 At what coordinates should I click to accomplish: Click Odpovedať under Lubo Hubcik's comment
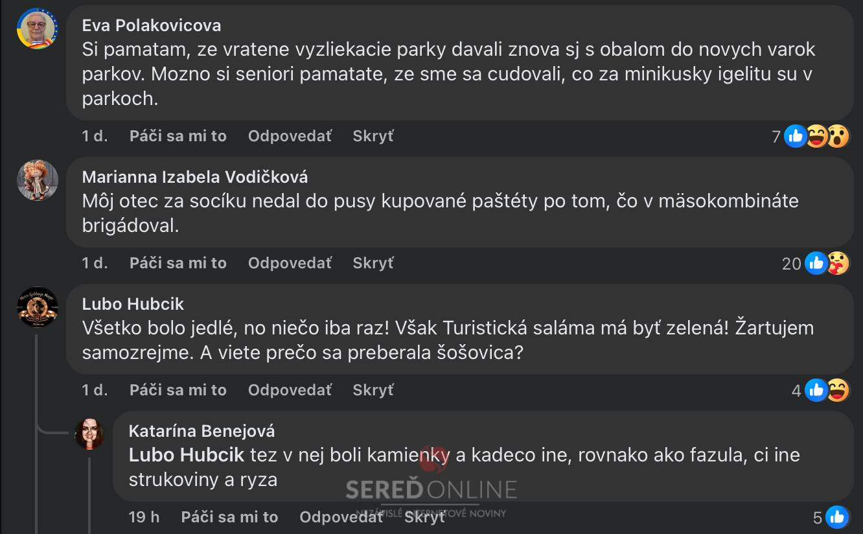[289, 390]
